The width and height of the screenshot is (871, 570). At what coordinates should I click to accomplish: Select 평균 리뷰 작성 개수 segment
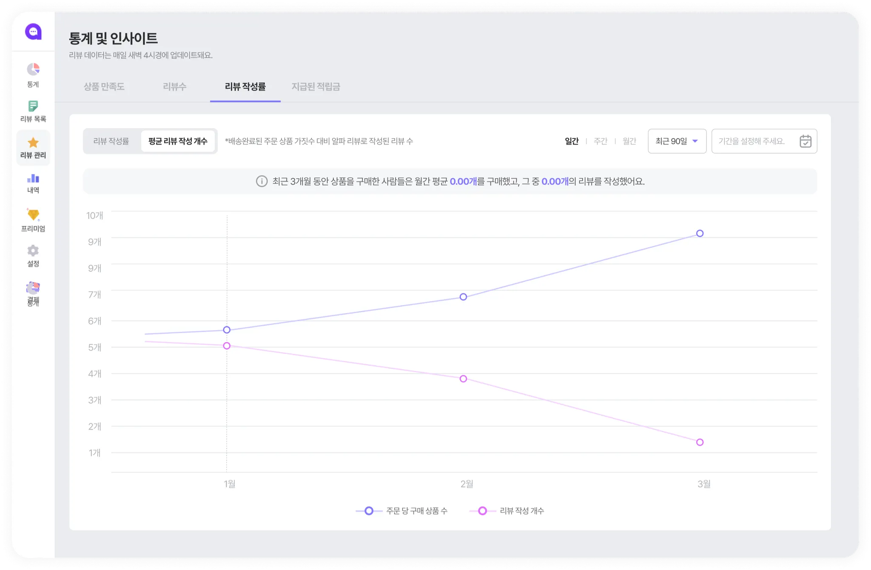pyautogui.click(x=178, y=141)
